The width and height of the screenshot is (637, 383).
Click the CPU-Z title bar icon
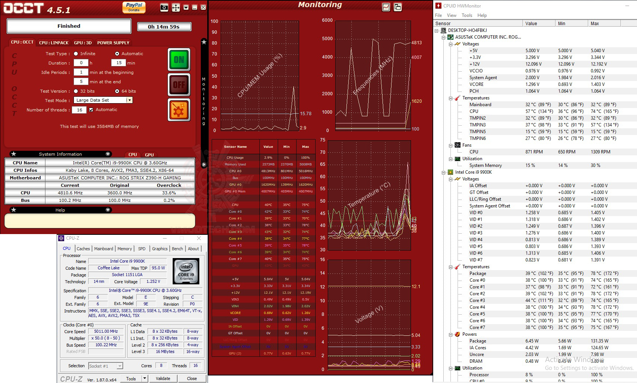click(x=61, y=238)
